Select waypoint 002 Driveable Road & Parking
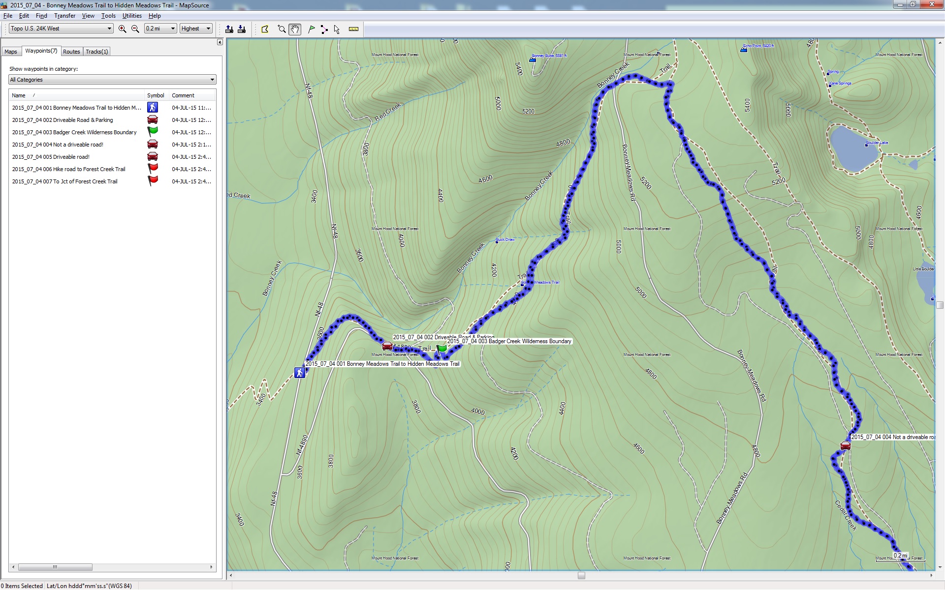This screenshot has height=590, width=945. (112, 120)
